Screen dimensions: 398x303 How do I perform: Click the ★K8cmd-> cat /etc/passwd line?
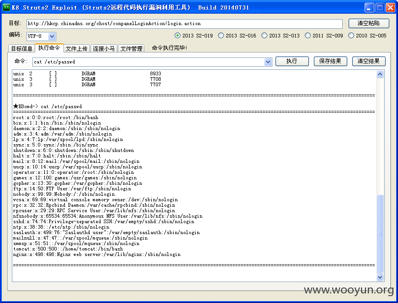click(48, 106)
